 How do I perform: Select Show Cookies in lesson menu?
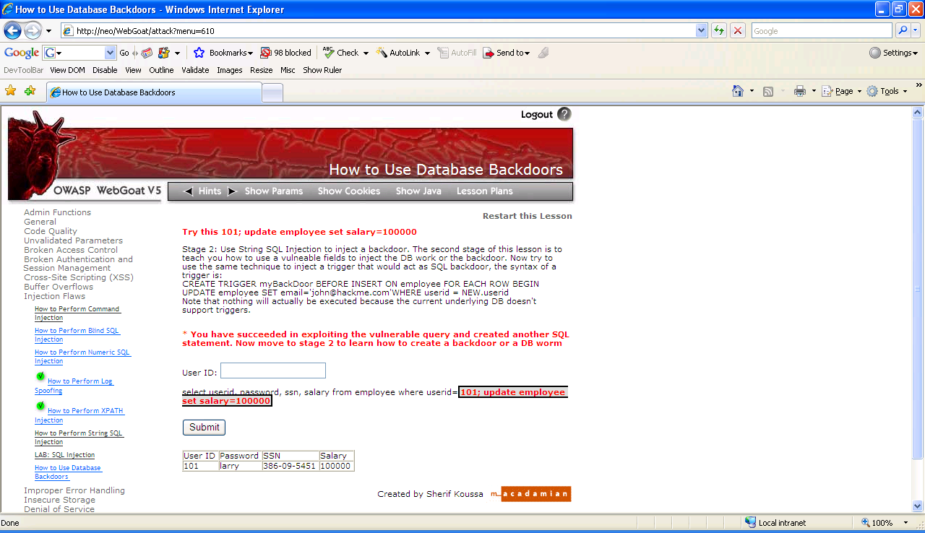[349, 191]
